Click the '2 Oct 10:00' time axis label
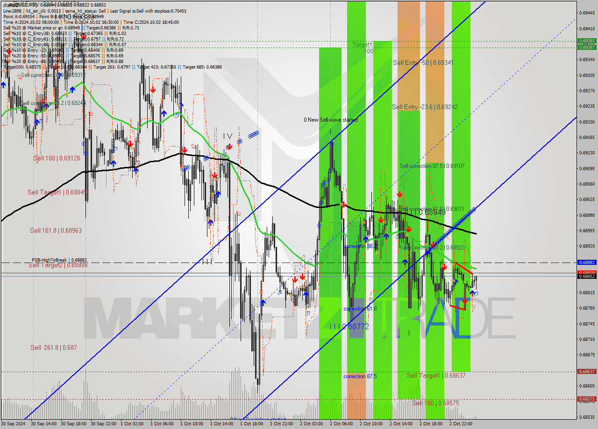Image resolution: width=598 pixels, height=429 pixels. [x=371, y=423]
